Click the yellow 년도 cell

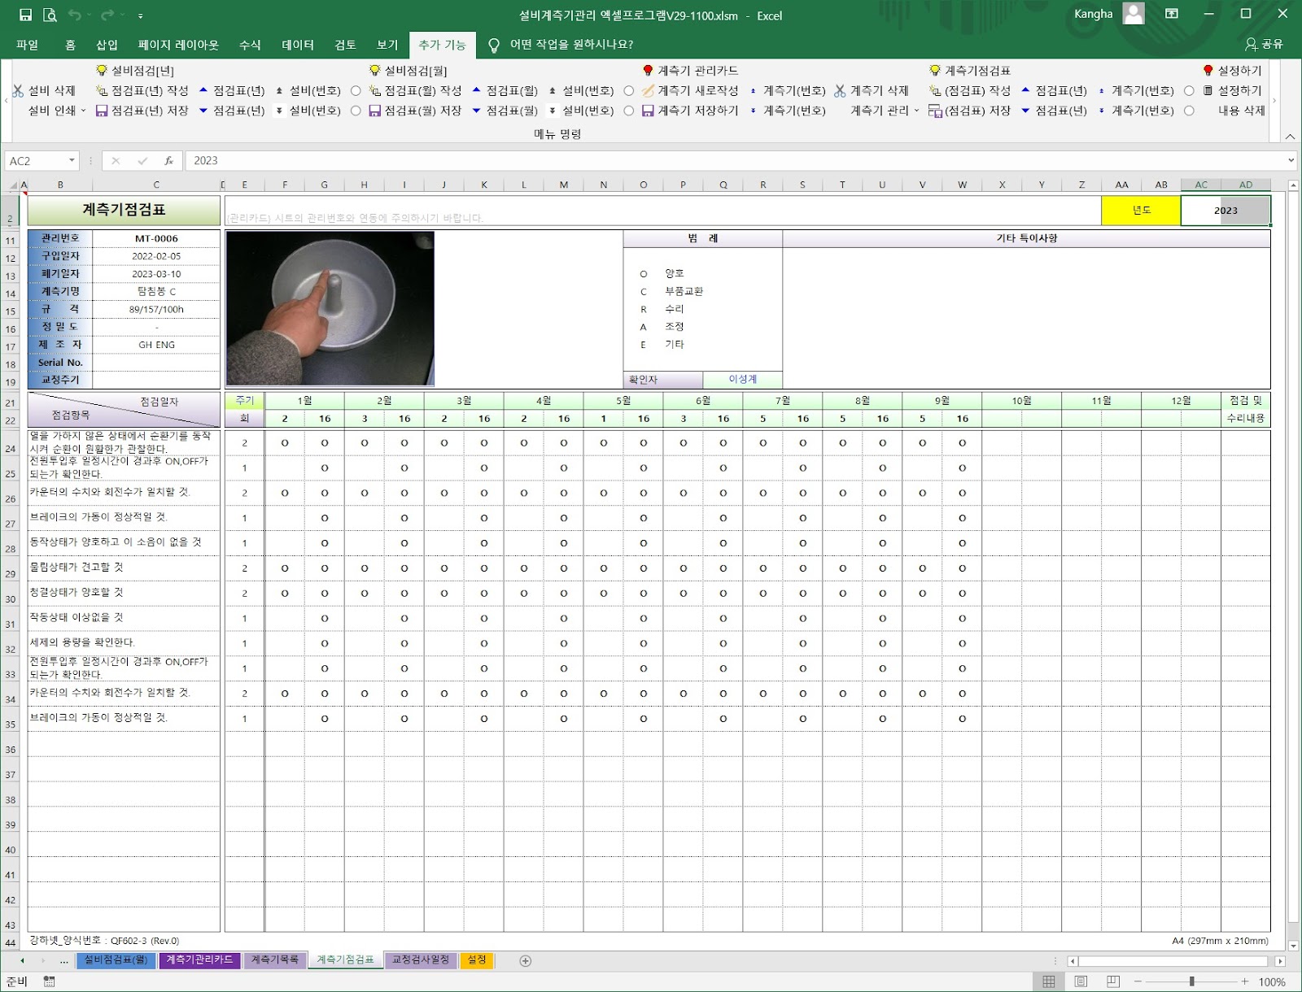[x=1141, y=211]
